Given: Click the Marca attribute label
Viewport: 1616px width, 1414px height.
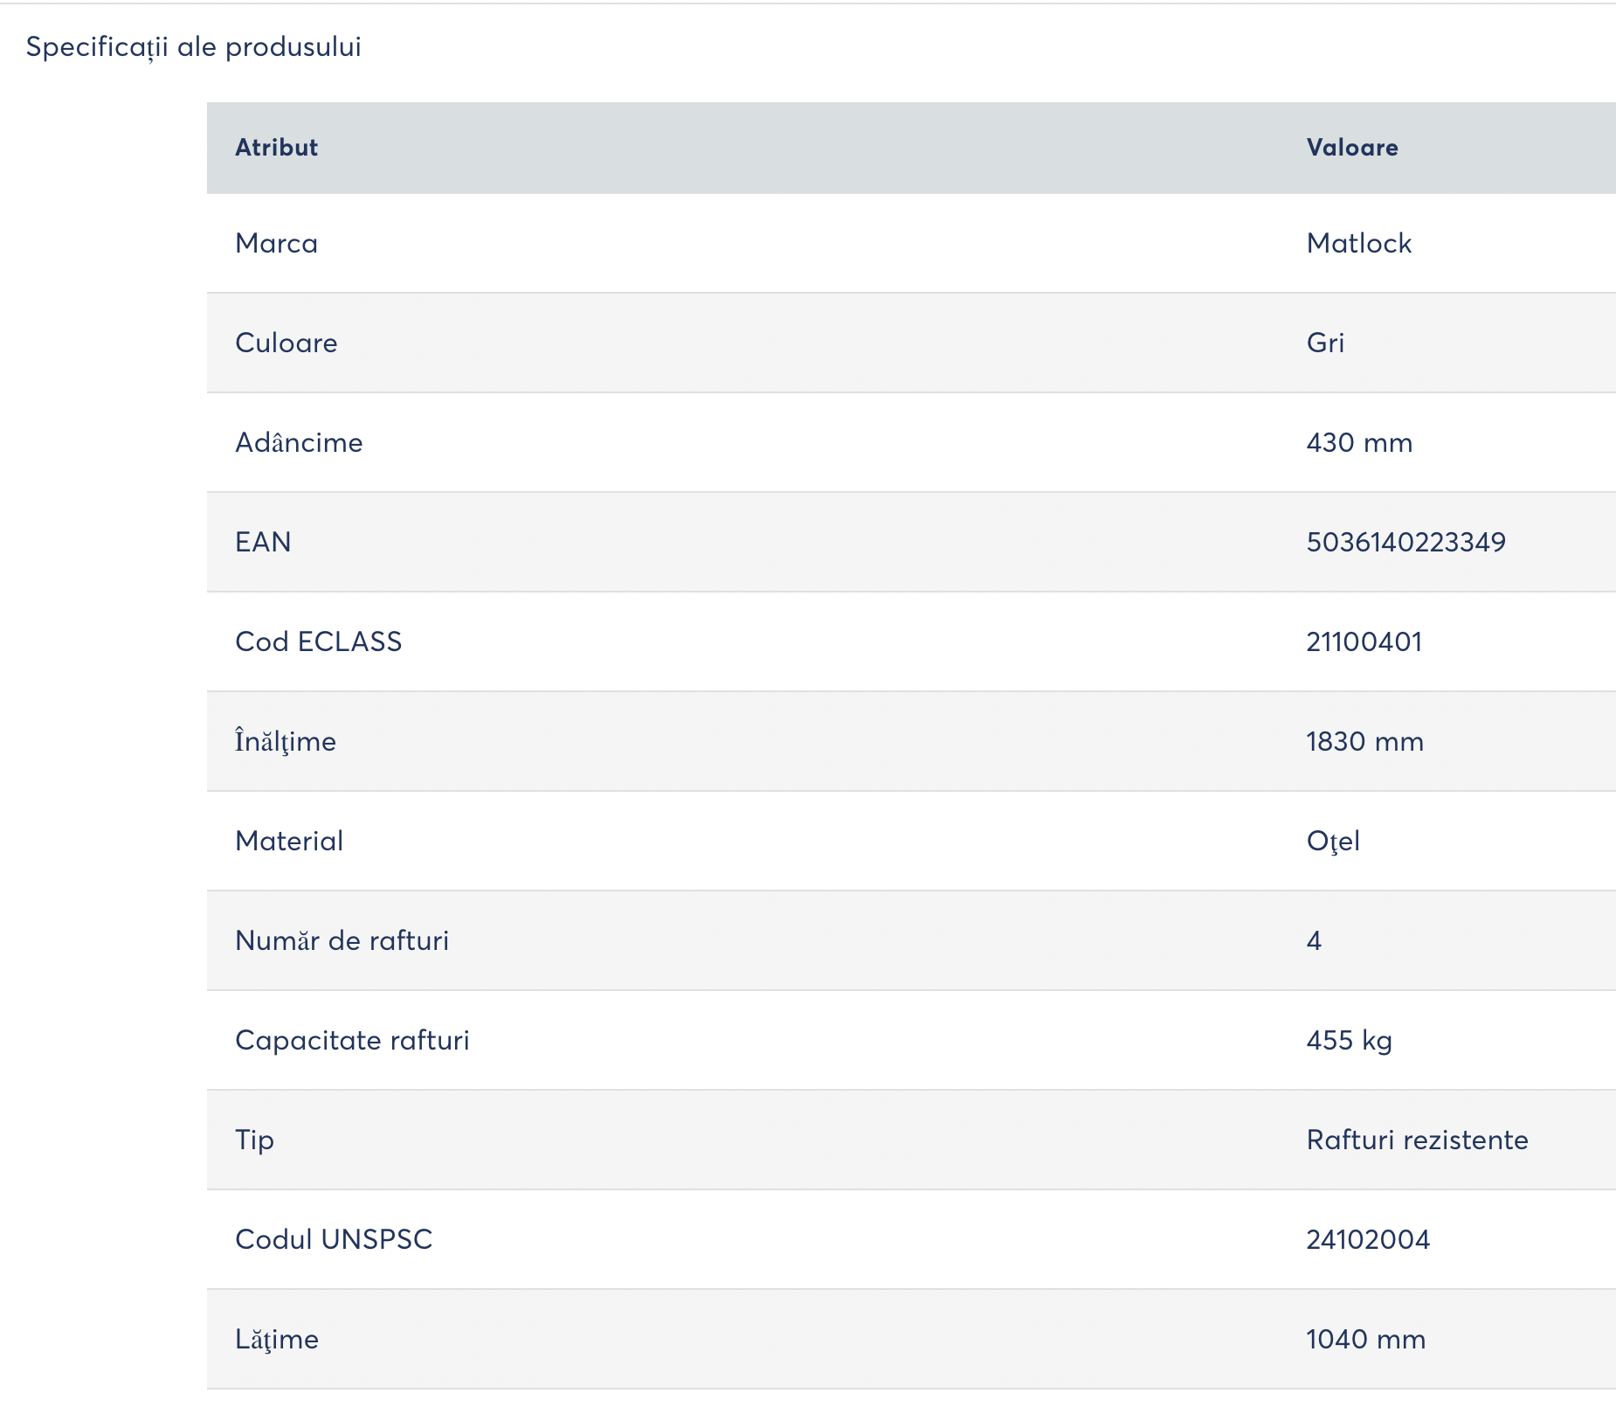Looking at the screenshot, I should pyautogui.click(x=276, y=243).
